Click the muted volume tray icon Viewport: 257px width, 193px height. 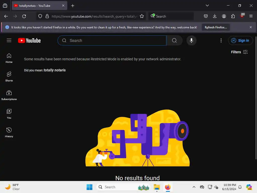pyautogui.click(x=216, y=187)
